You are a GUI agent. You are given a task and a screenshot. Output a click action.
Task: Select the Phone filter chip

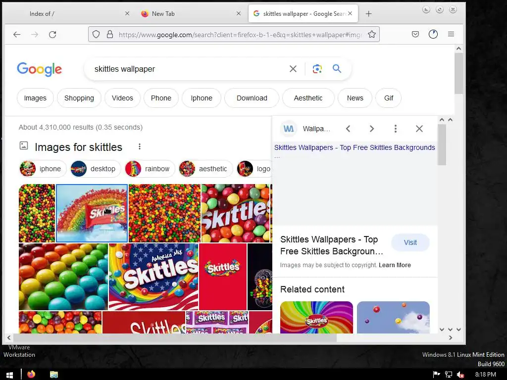[161, 98]
